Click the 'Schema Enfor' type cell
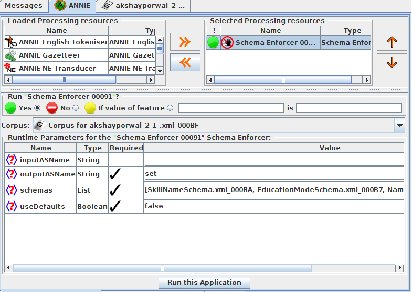 click(x=346, y=42)
